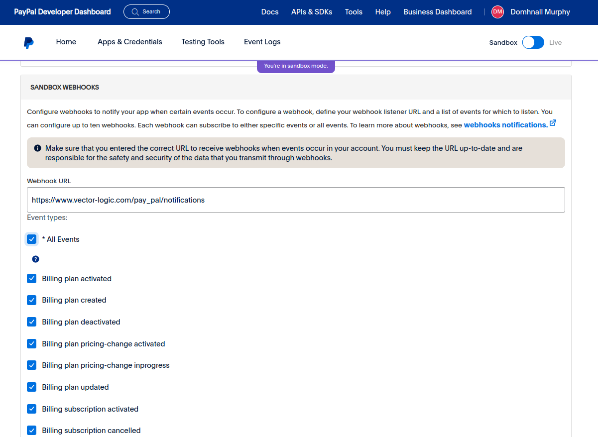Screen dimensions: 598x437
Task: Click into the Webhook URL field
Action: click(x=296, y=200)
